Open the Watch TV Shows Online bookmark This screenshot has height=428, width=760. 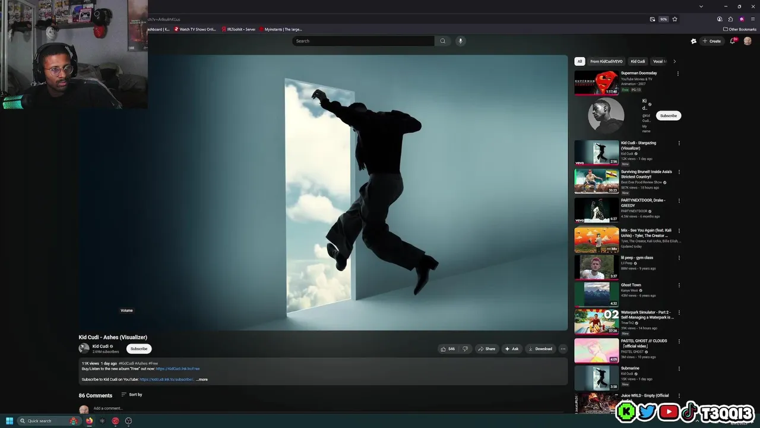195,29
